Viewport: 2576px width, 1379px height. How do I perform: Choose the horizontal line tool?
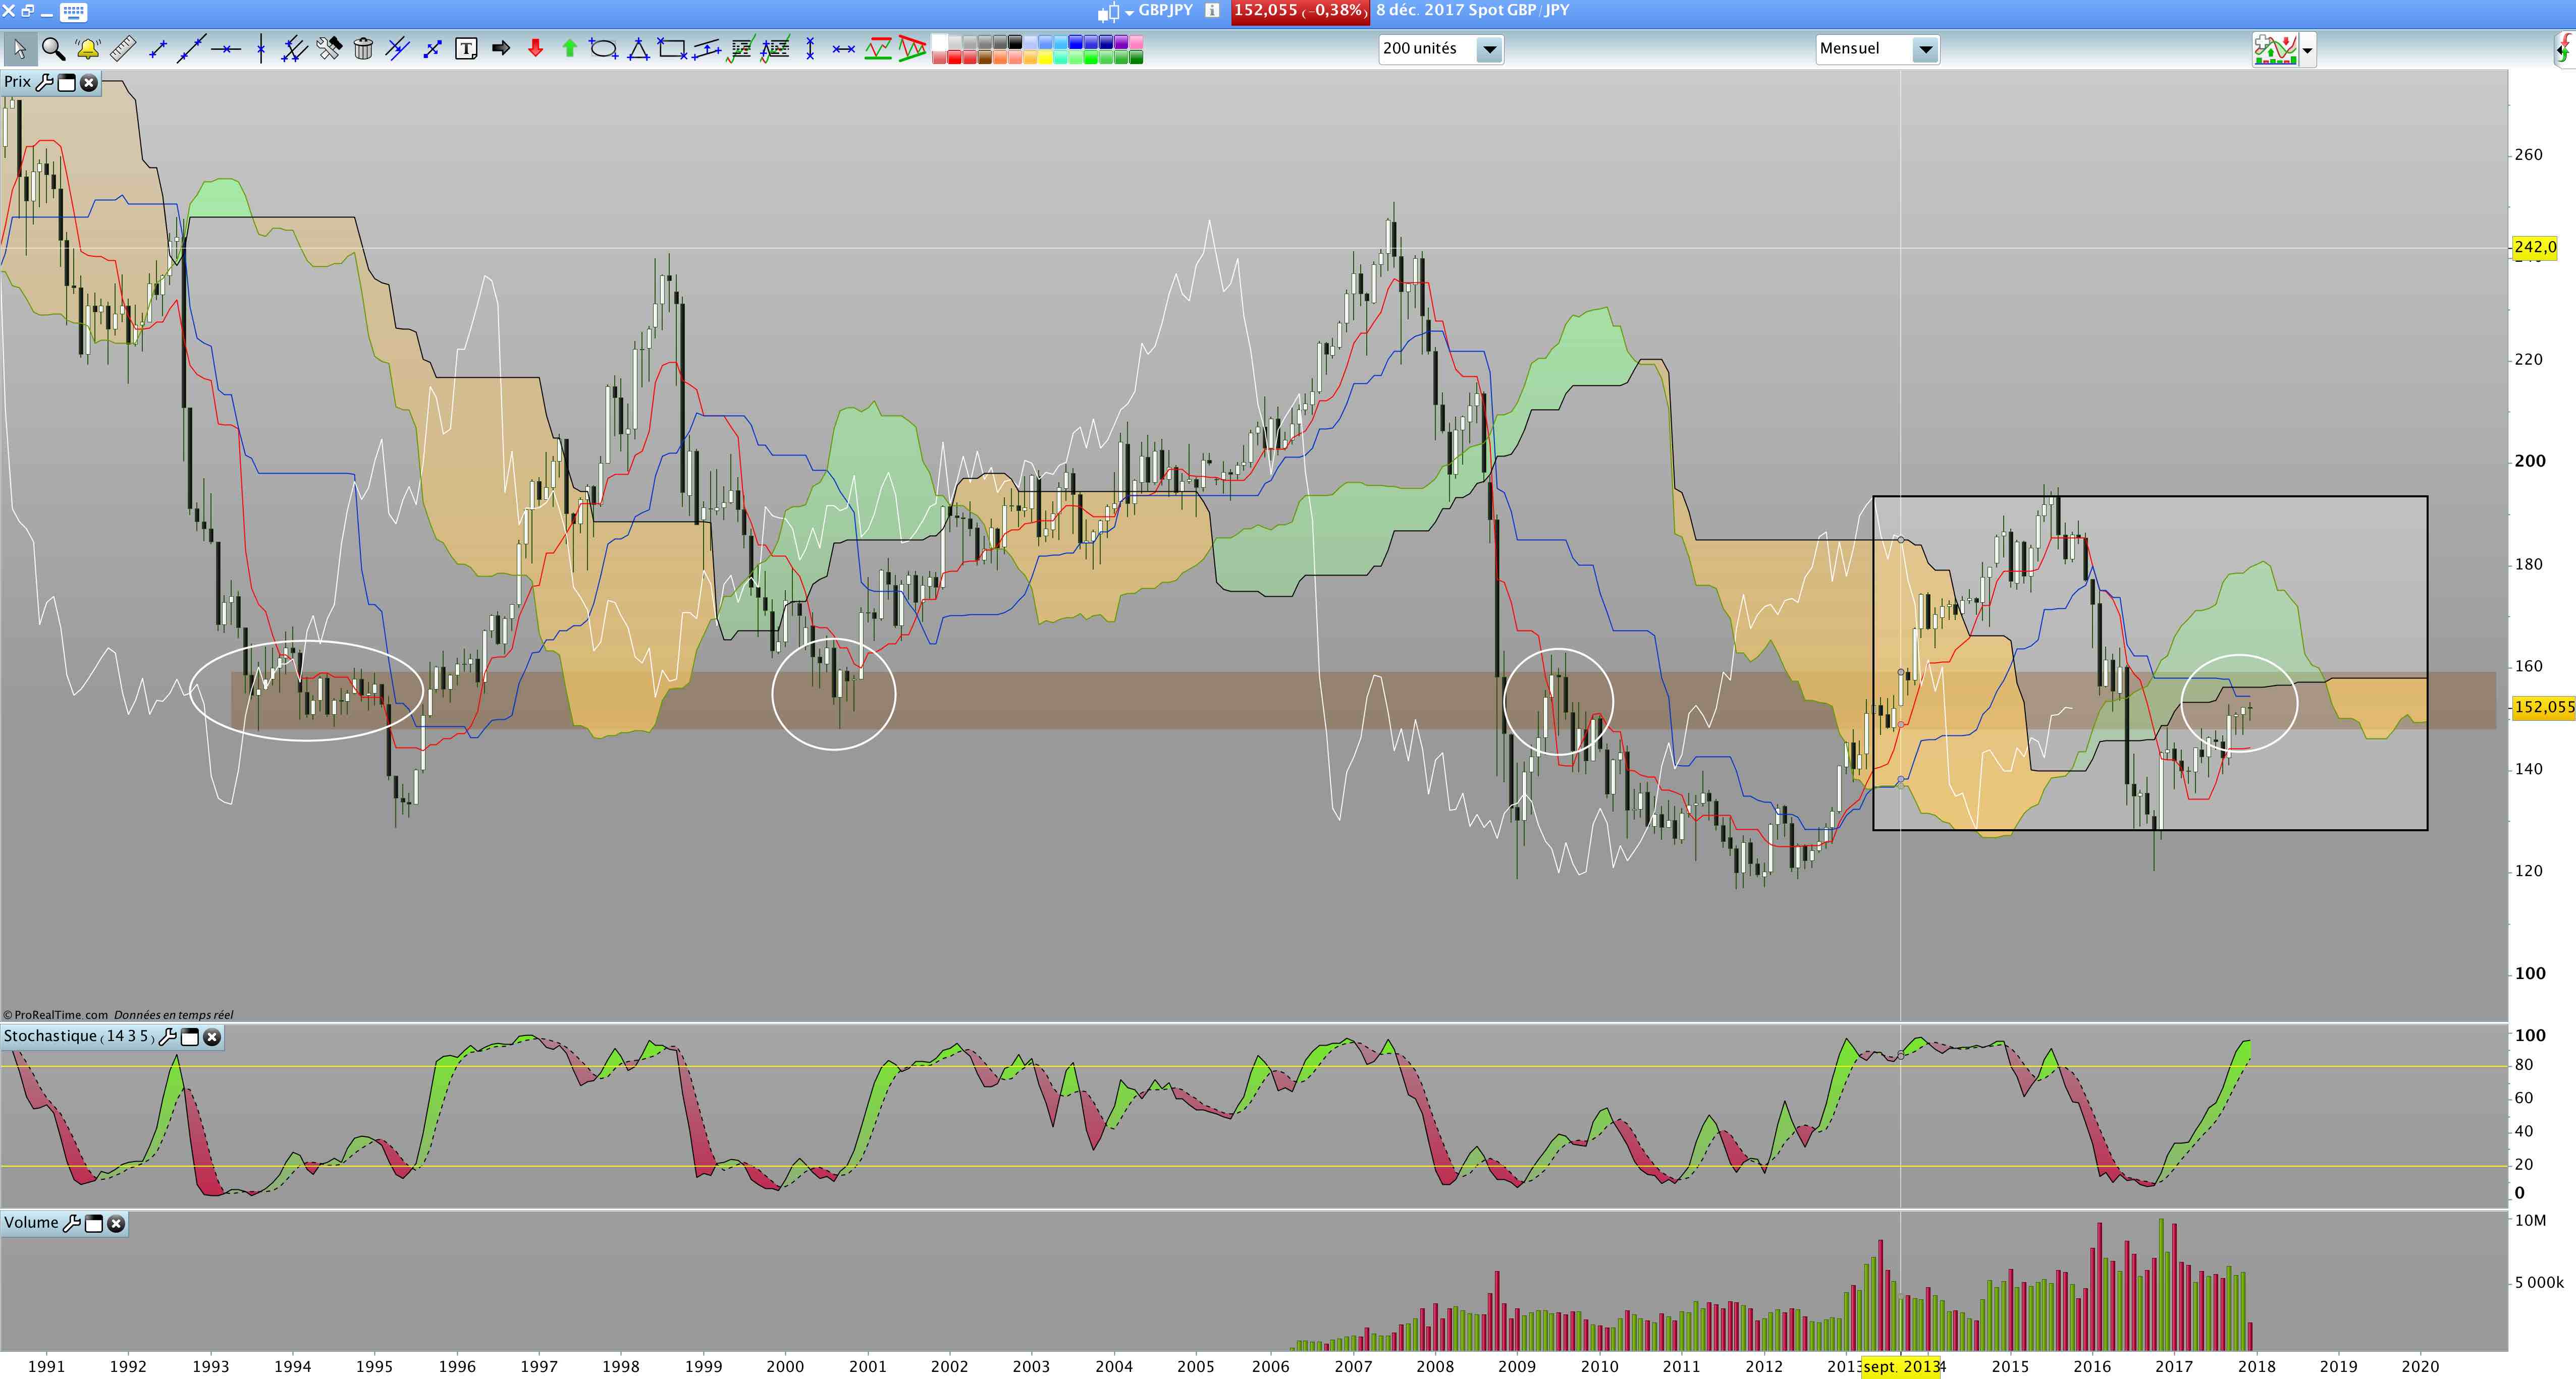click(226, 48)
